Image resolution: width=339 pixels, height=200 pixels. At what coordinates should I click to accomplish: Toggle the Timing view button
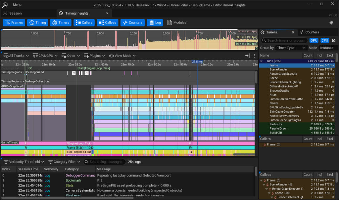37,22
